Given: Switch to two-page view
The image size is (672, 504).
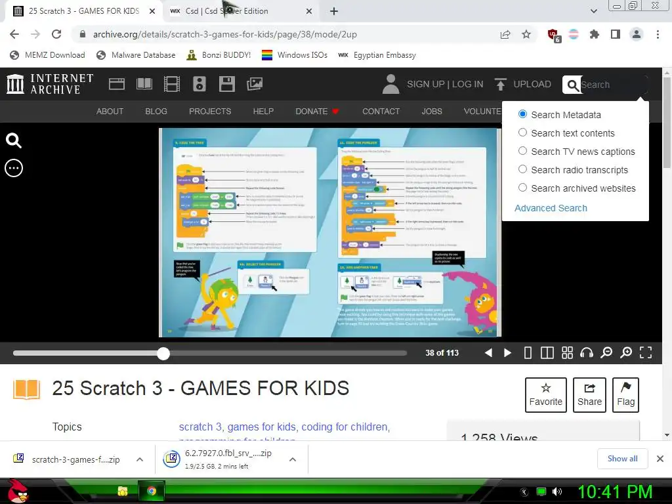Looking at the screenshot, I should (x=547, y=352).
